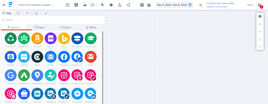This screenshot has height=104, width=268.
Task: Open the filter tab icon
Action: pos(27,13)
